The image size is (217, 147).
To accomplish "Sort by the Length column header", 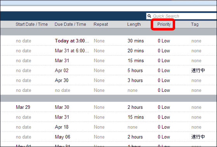I will 134,24.
